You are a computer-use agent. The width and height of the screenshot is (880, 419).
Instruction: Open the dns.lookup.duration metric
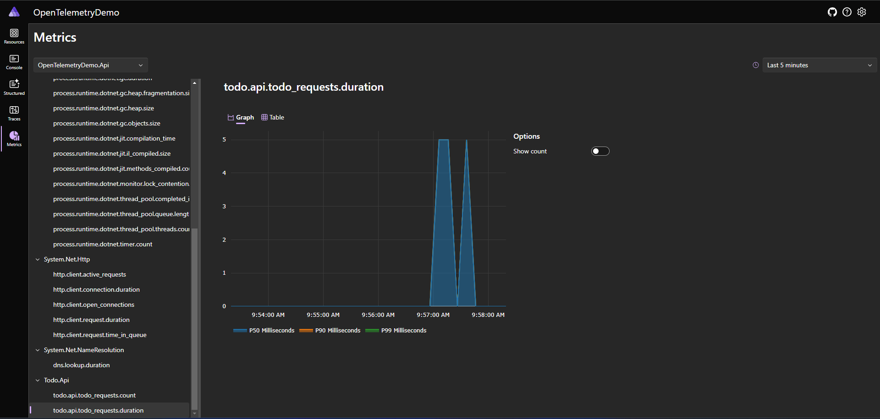coord(81,365)
